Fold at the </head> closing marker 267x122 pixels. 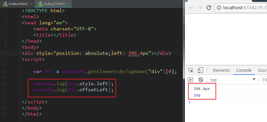pos(20,41)
